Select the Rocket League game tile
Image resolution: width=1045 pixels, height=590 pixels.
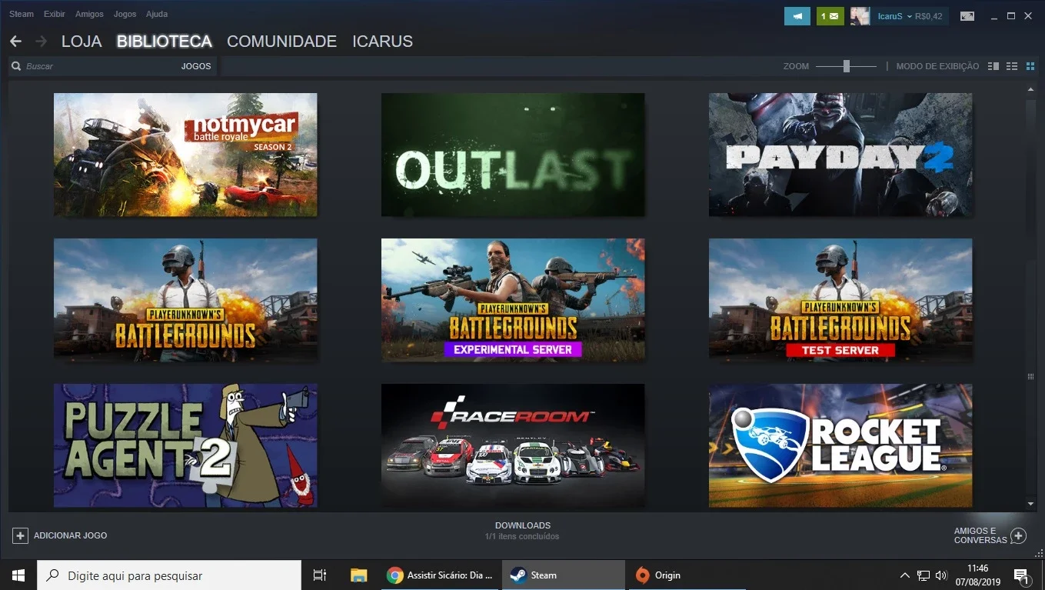coord(840,445)
